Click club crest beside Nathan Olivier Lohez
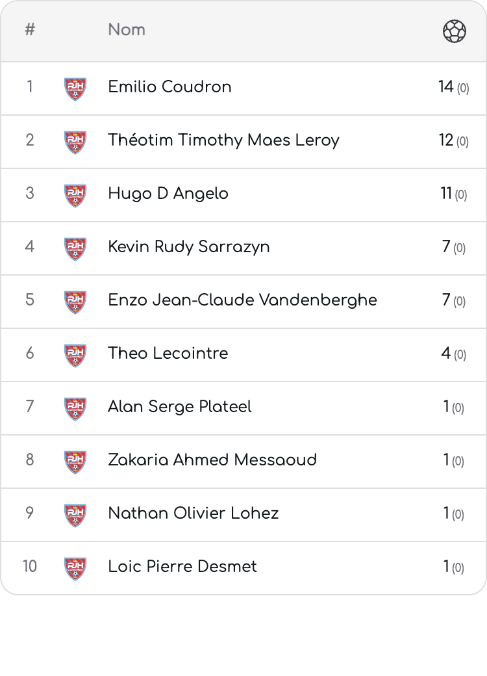 pyautogui.click(x=75, y=515)
